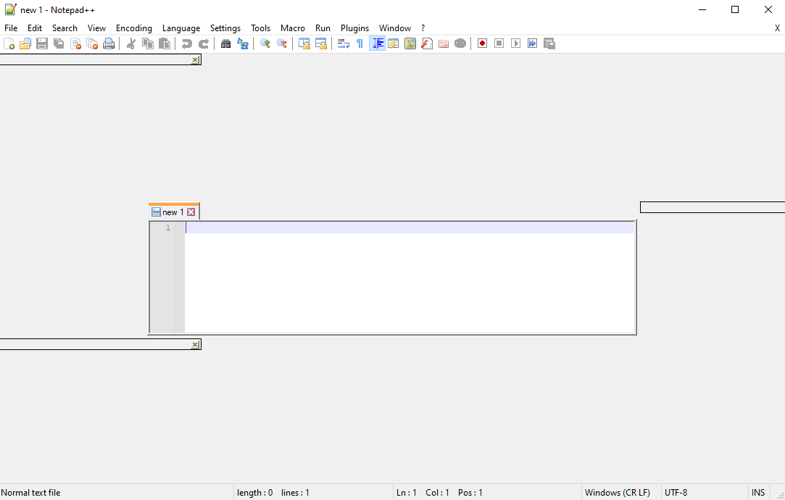Toggle the indent guide button
785x500 pixels.
377,43
